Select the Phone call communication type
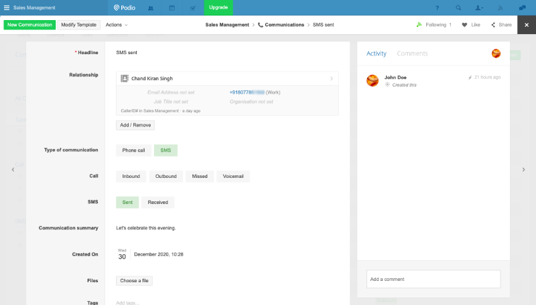Viewport: 536px width, 305px height. point(133,150)
